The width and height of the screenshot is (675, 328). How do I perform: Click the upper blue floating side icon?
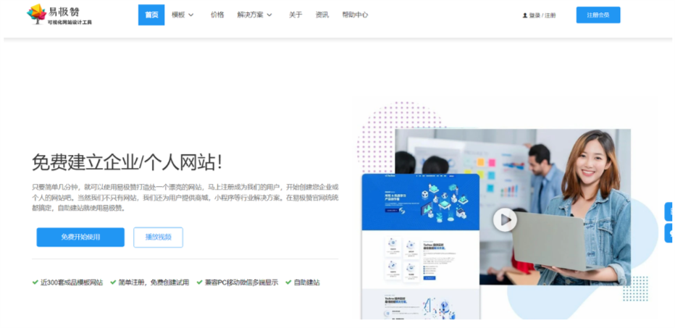(x=668, y=211)
